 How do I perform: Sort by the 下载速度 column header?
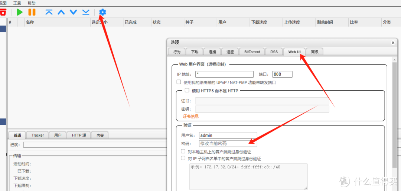266,22
